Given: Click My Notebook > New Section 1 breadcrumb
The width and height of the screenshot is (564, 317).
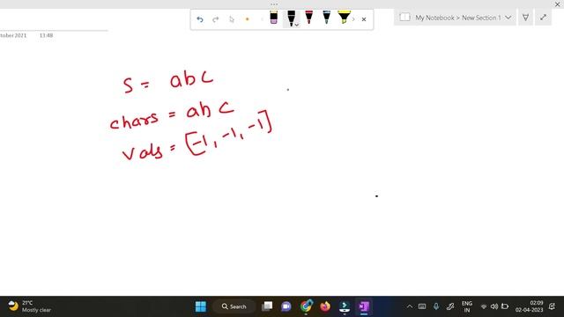Looking at the screenshot, I should pyautogui.click(x=458, y=18).
